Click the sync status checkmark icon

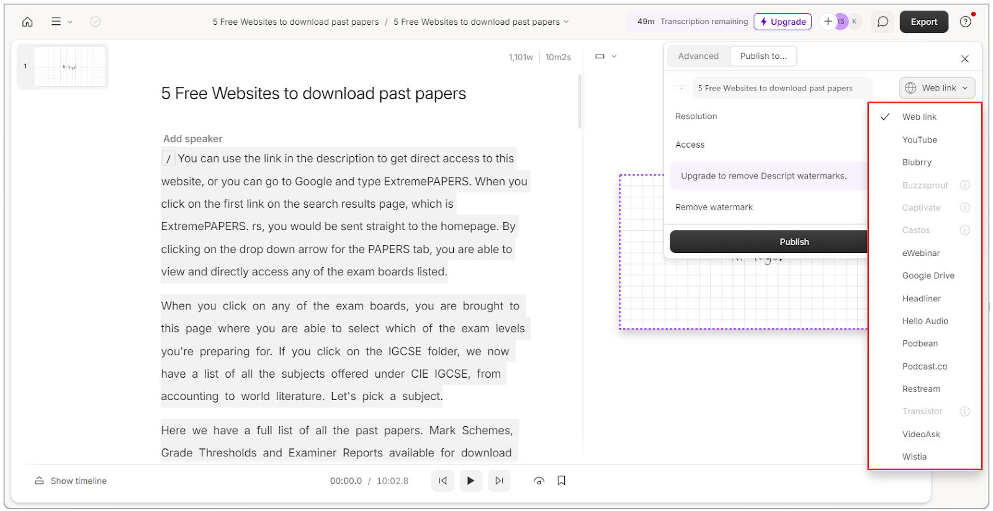tap(96, 22)
